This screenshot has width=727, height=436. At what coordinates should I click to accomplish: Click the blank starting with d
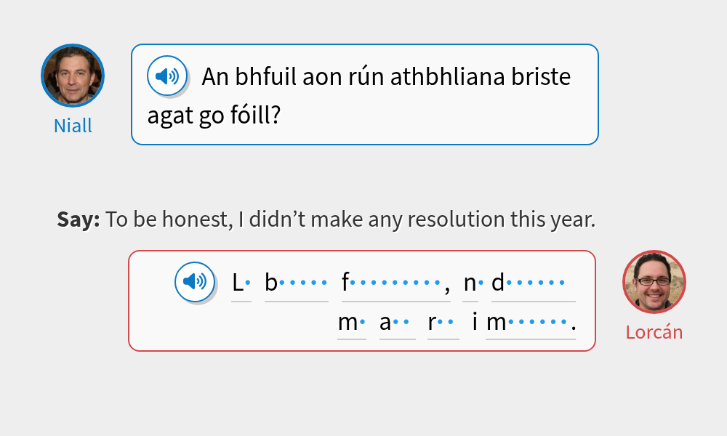[x=532, y=285]
